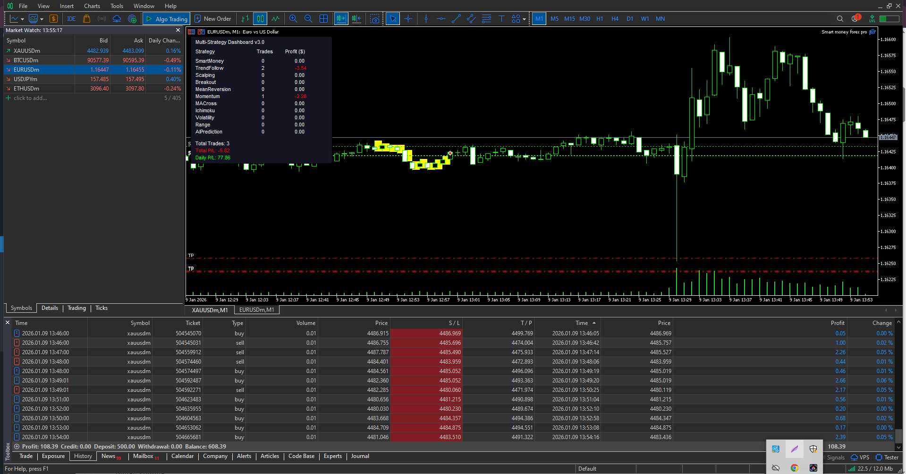
Task: Select the H4 timeframe button
Action: tap(615, 19)
